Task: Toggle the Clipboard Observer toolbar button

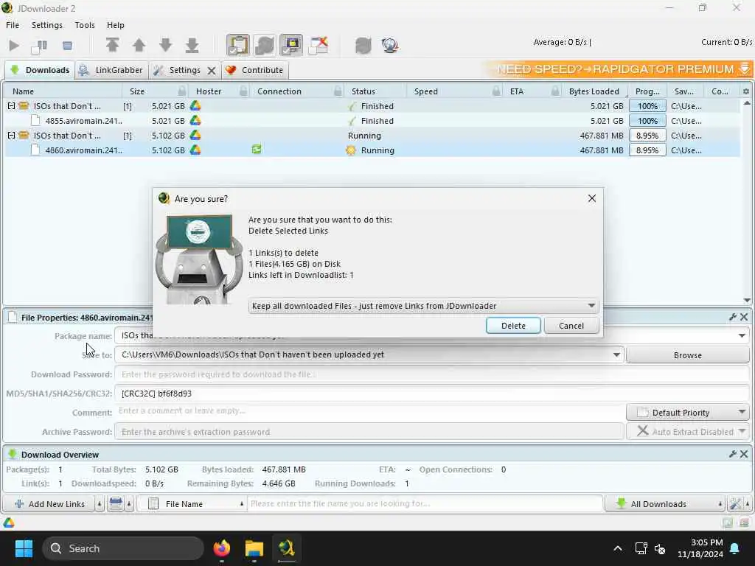Action: 238,45
